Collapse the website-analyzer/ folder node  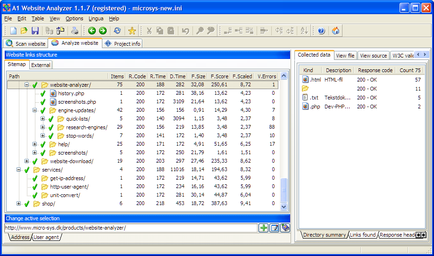point(26,85)
